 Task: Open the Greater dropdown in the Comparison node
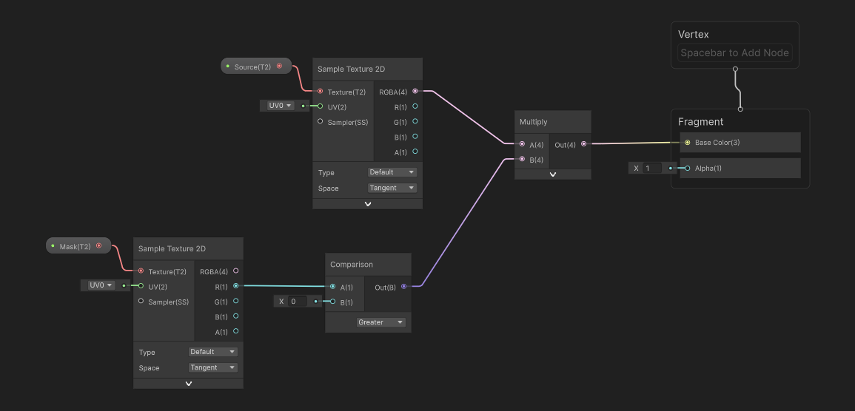point(380,322)
